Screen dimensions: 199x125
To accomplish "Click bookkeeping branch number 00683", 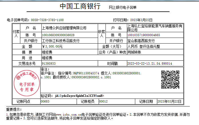I will pyautogui.click(x=45, y=101).
